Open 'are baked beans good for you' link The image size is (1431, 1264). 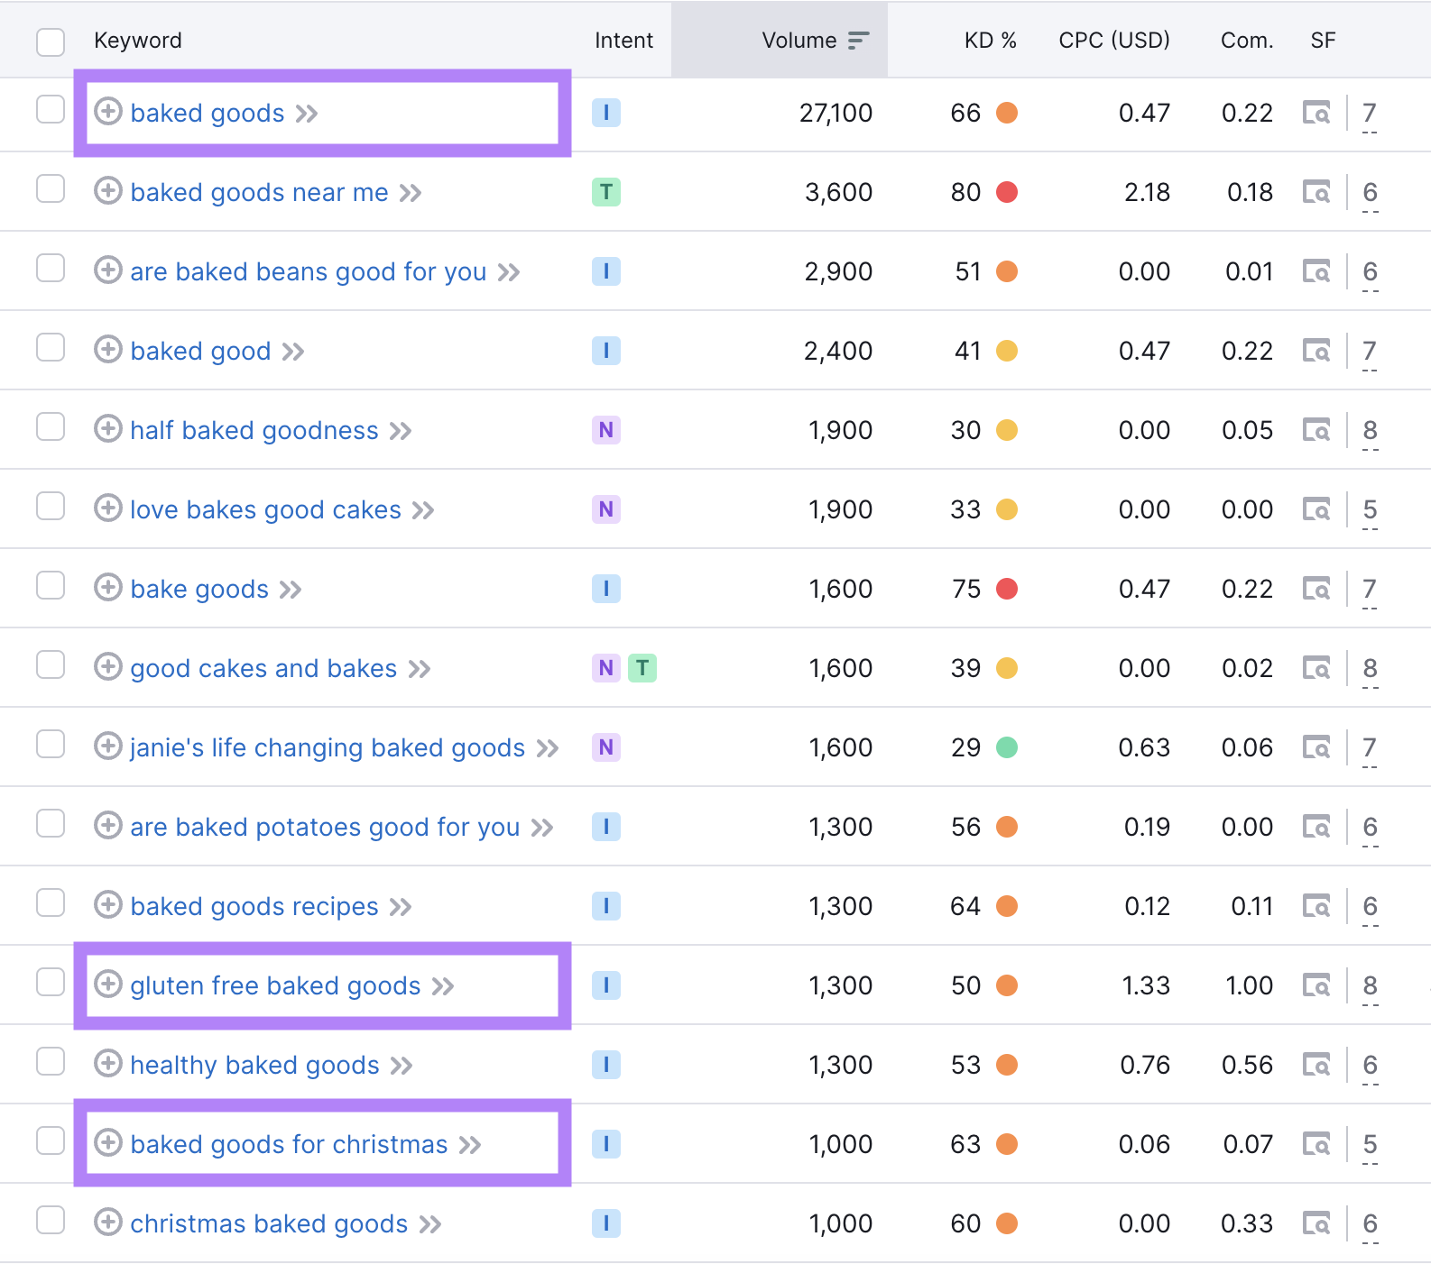(309, 272)
